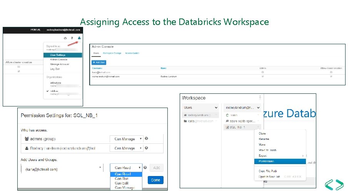Toggle Allow cluster creation for karla@hotmail.com
The width and height of the screenshot is (349, 196).
pos(331,72)
